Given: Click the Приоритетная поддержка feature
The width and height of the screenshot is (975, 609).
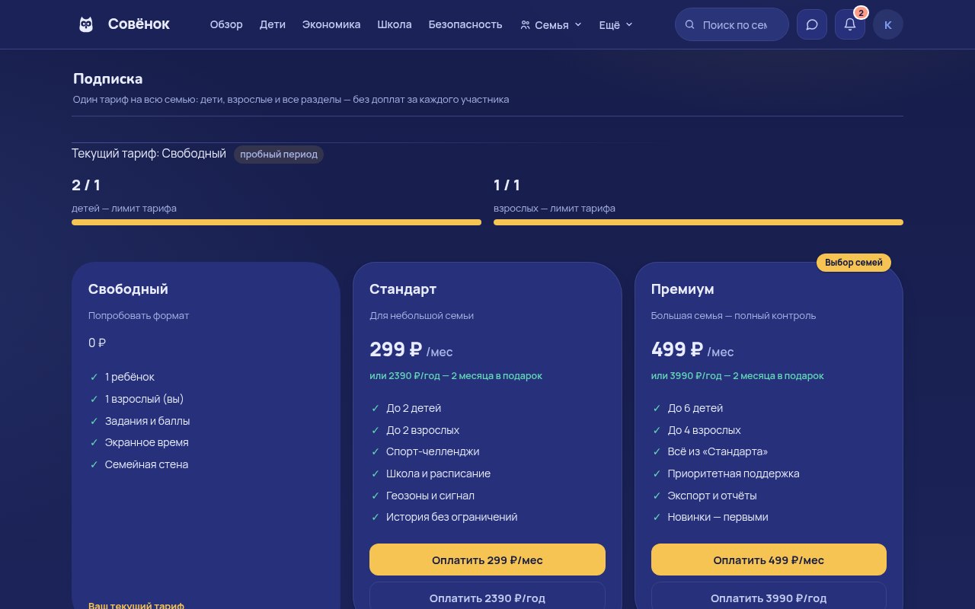Looking at the screenshot, I should pyautogui.click(x=734, y=473).
